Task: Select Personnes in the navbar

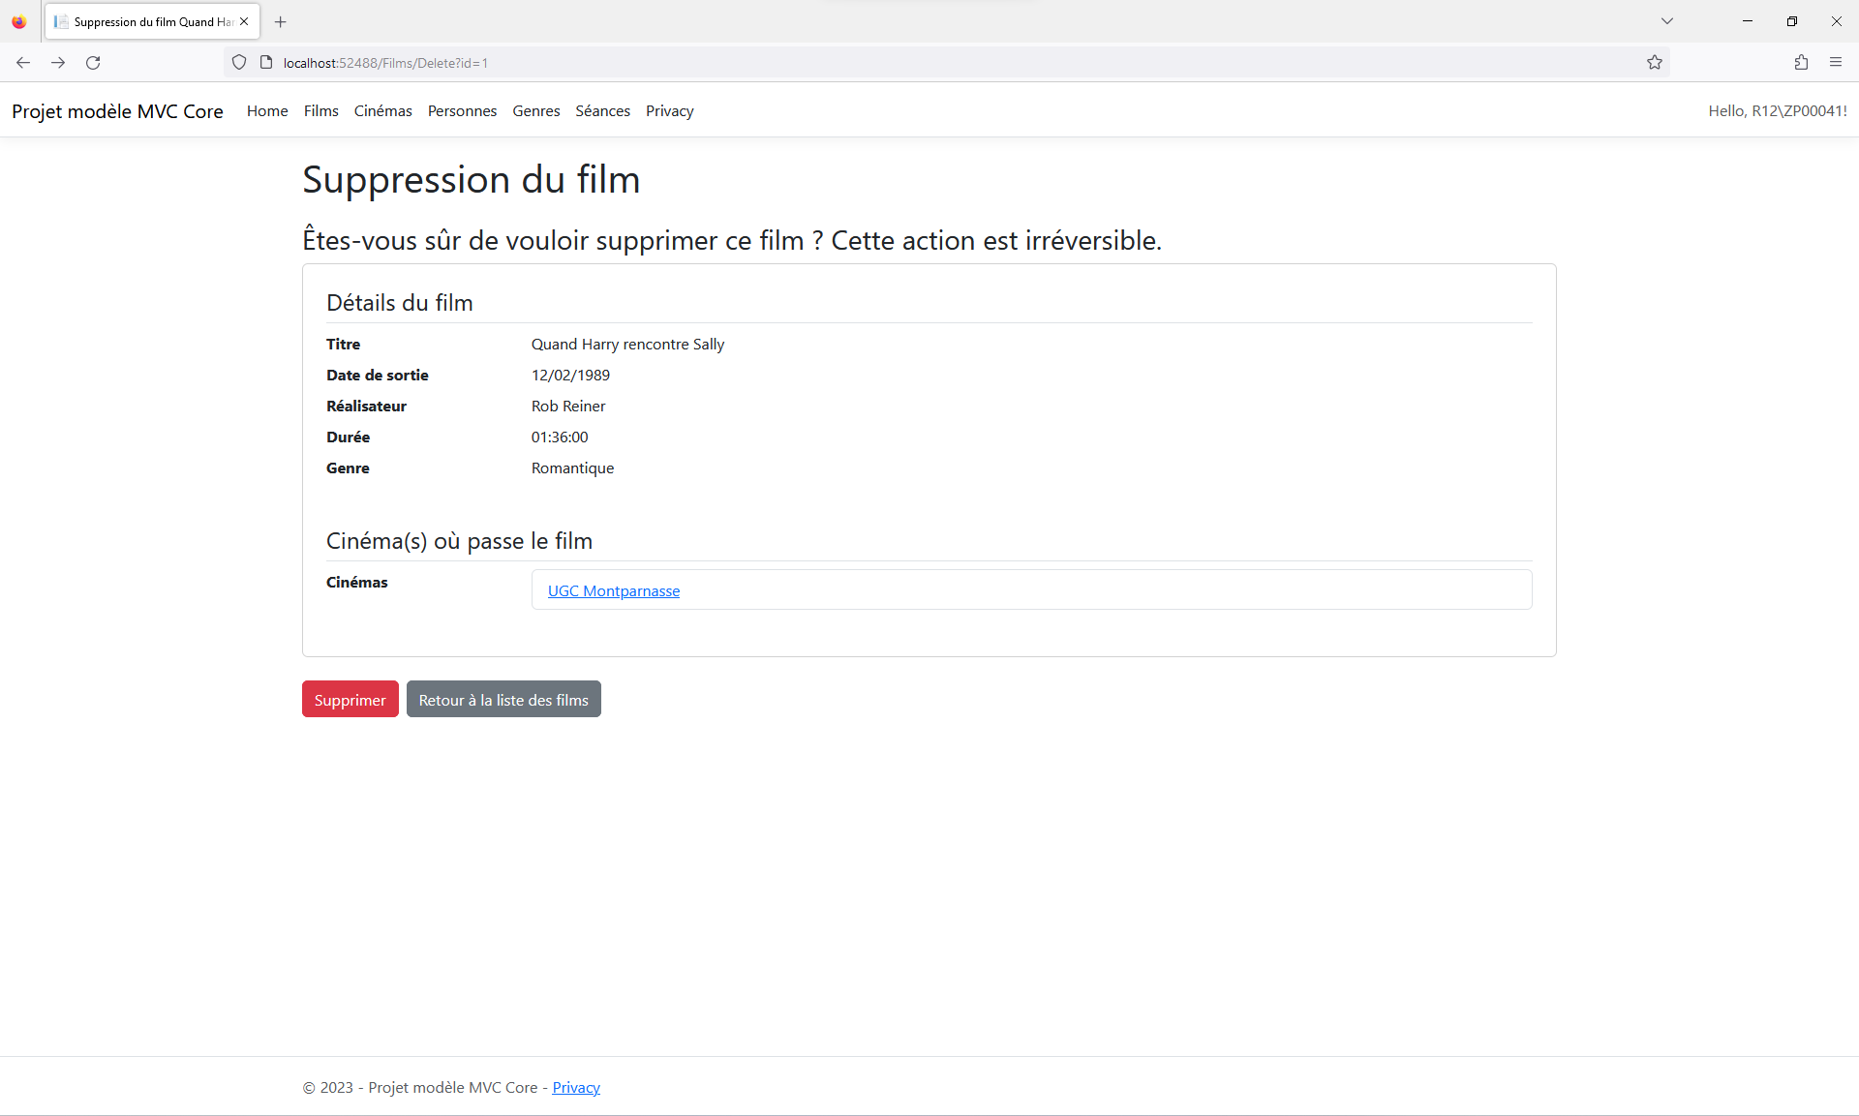Action: coord(462,111)
